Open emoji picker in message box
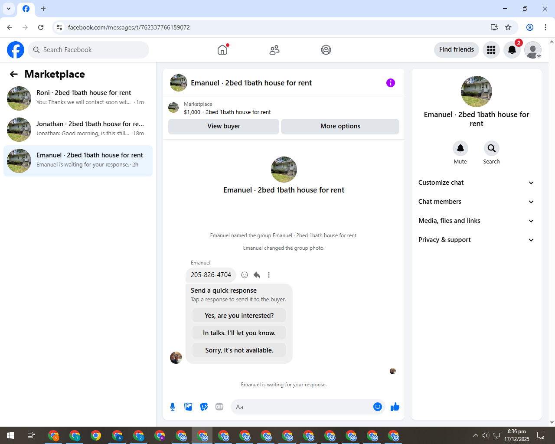This screenshot has height=444, width=555. pos(378,407)
